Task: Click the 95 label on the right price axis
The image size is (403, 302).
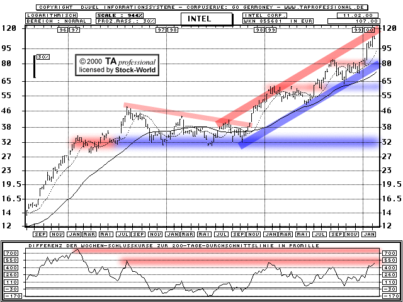Action: pos(387,48)
